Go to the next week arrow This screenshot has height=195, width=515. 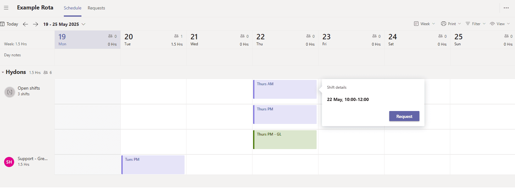36,24
